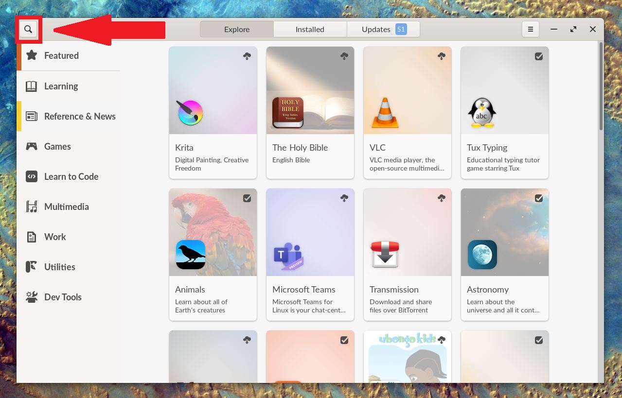Open the Tux Typing title text
The width and height of the screenshot is (622, 398).
click(487, 148)
